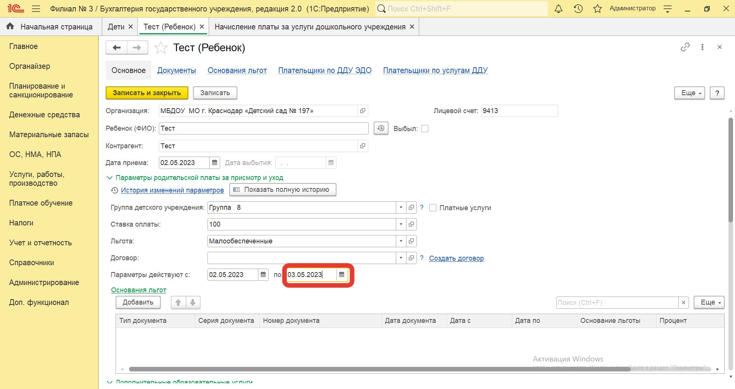This screenshot has height=389, width=735.
Task: Open the top-right Еще menu
Action: (689, 93)
